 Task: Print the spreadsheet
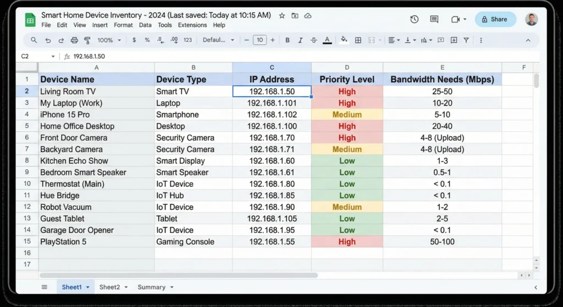[x=74, y=40]
